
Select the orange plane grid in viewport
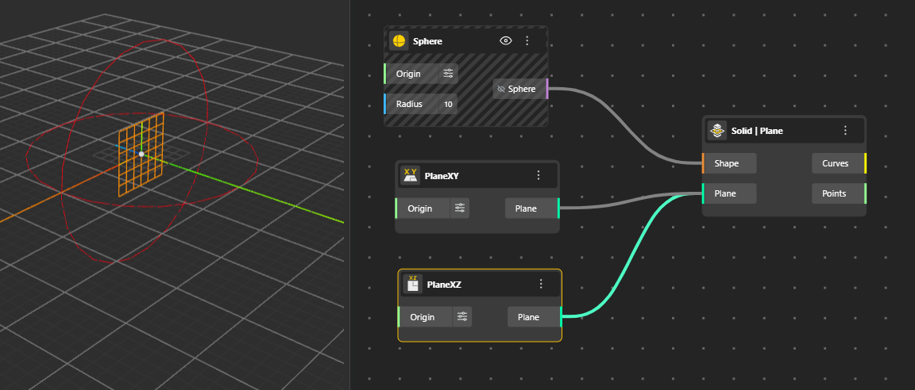point(141,155)
